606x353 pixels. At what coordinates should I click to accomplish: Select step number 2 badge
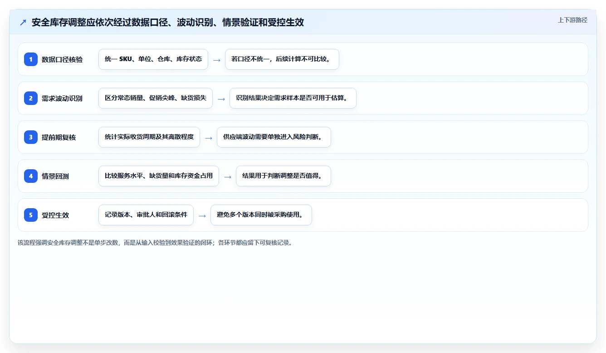tap(31, 98)
